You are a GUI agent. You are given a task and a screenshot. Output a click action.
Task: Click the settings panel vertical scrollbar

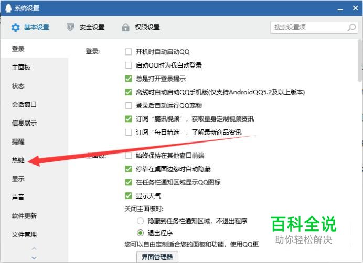[359, 61]
